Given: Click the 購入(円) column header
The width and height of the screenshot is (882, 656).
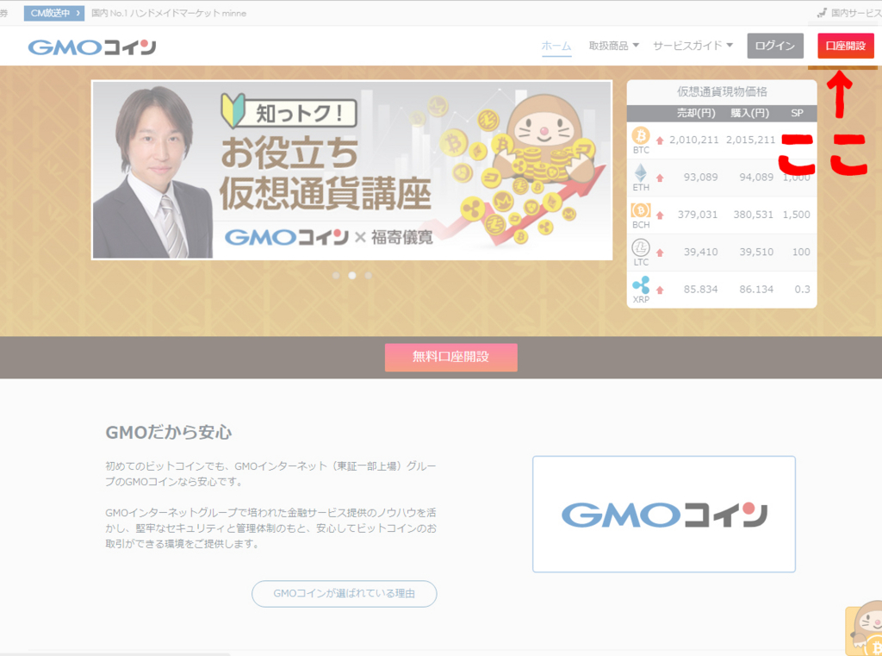Looking at the screenshot, I should [x=750, y=113].
